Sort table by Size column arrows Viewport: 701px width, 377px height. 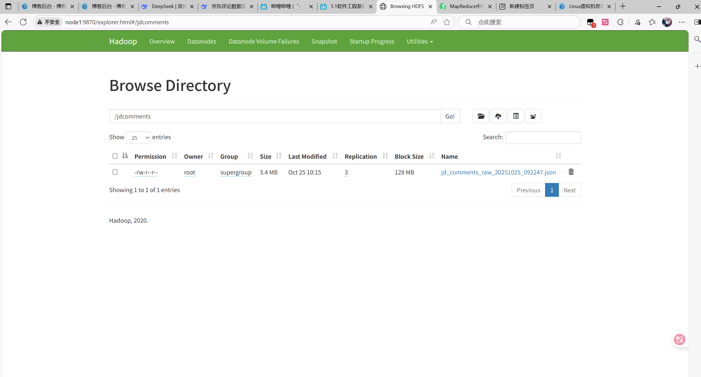tap(279, 156)
